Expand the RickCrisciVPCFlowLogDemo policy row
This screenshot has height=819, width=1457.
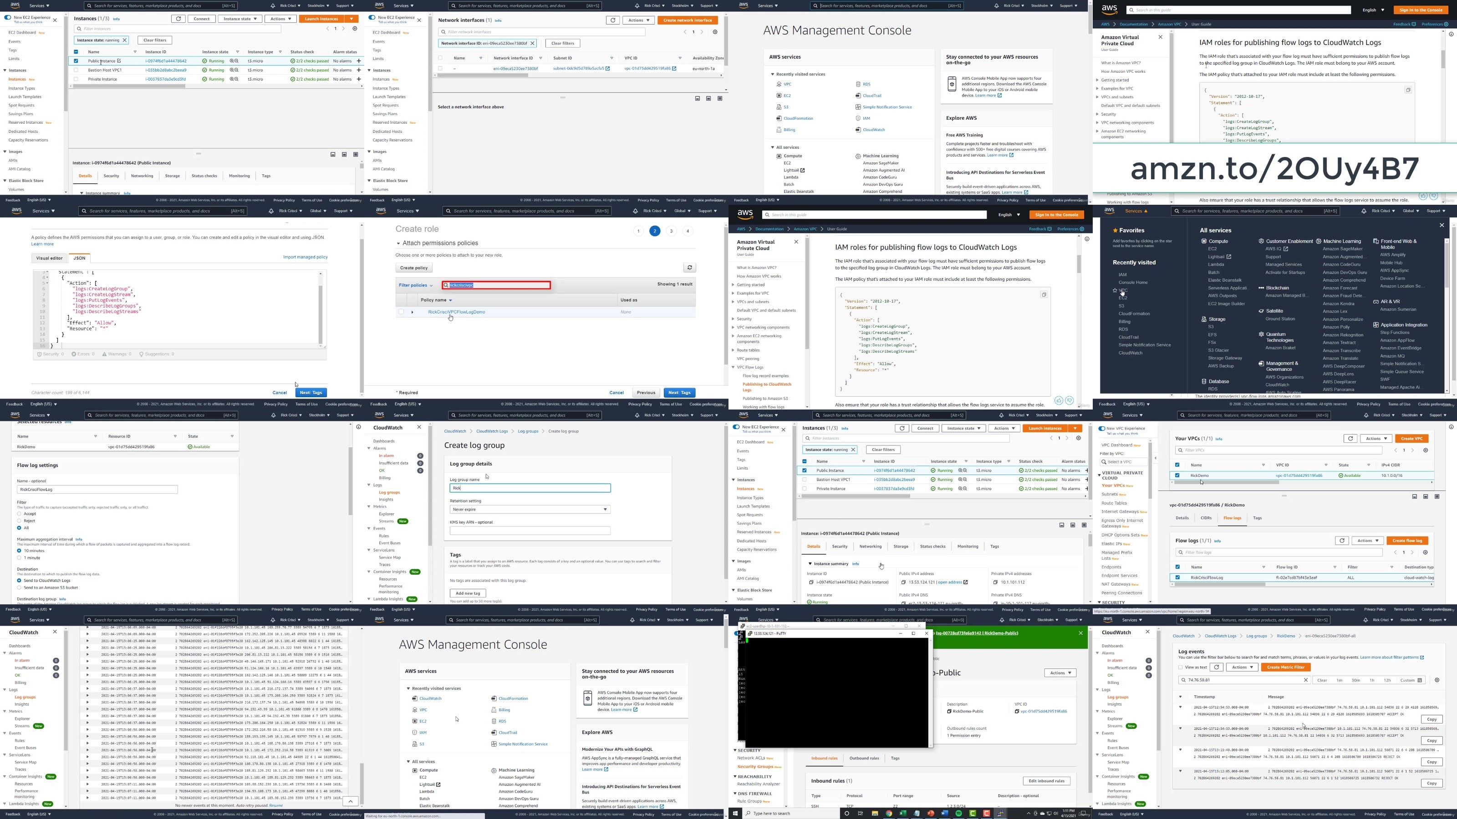coord(413,312)
